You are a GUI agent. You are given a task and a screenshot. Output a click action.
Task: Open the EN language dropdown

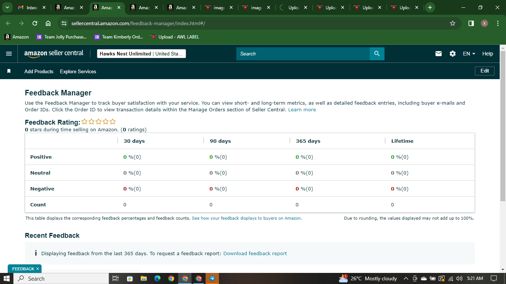pyautogui.click(x=469, y=54)
